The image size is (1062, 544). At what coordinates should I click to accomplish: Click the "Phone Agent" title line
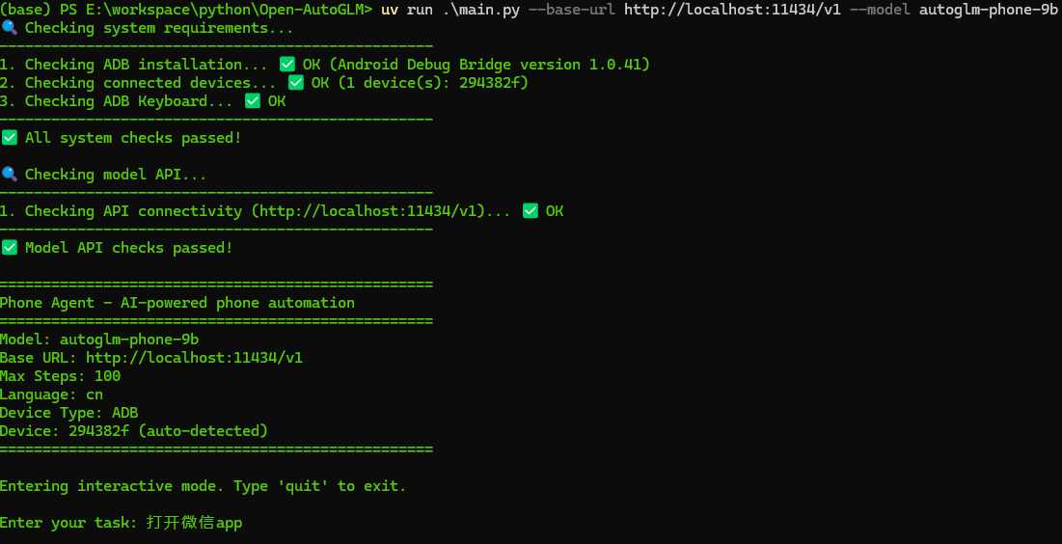177,303
